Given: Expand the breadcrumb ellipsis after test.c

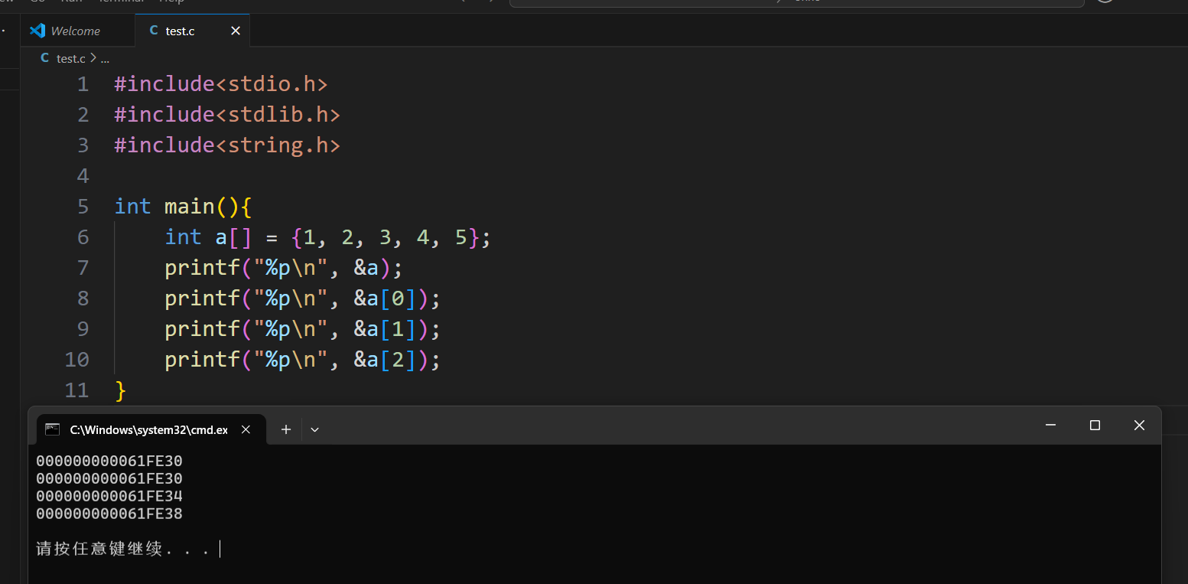Looking at the screenshot, I should tap(105, 58).
